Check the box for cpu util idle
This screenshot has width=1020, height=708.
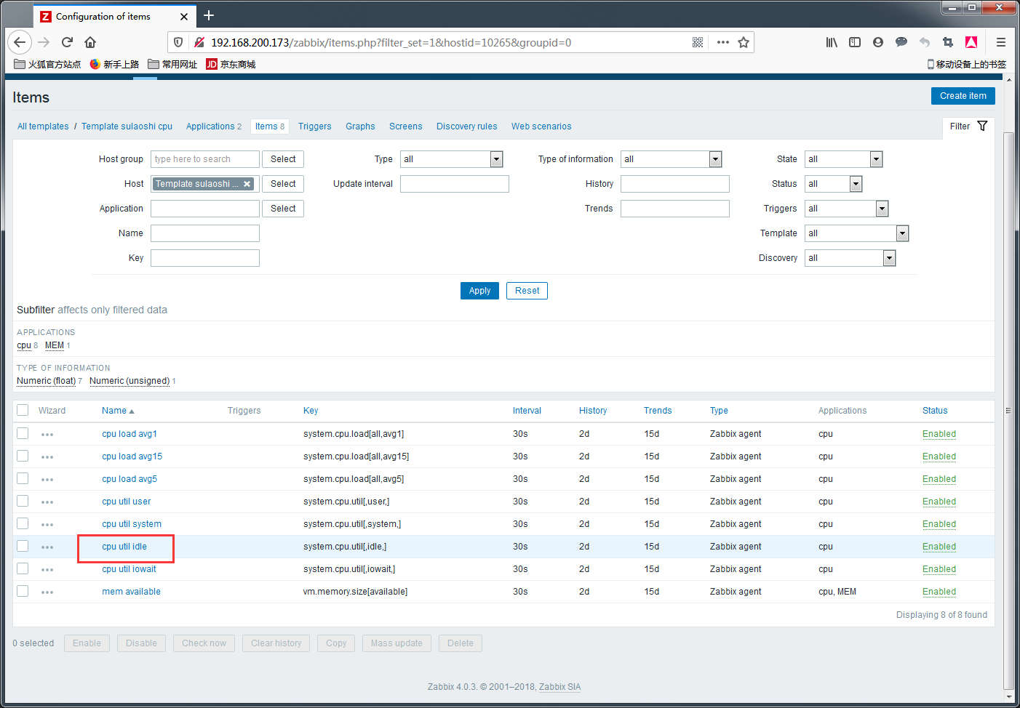pyautogui.click(x=23, y=546)
